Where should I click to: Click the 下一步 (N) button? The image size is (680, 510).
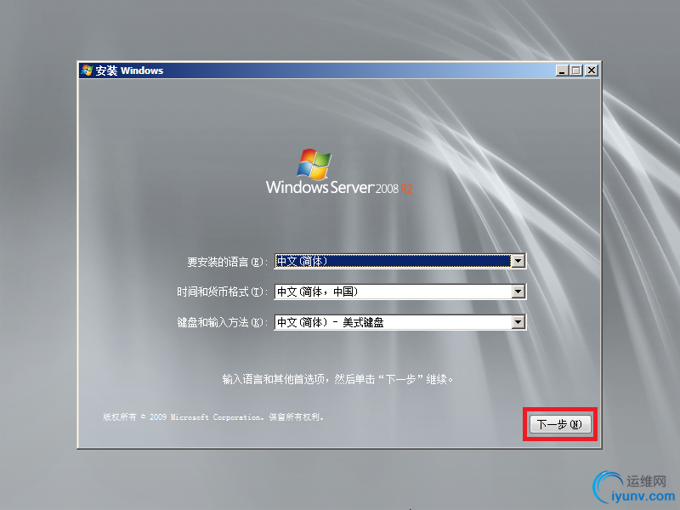click(560, 424)
